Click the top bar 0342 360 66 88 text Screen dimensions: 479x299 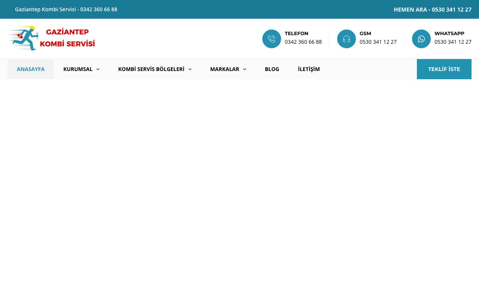click(x=99, y=9)
